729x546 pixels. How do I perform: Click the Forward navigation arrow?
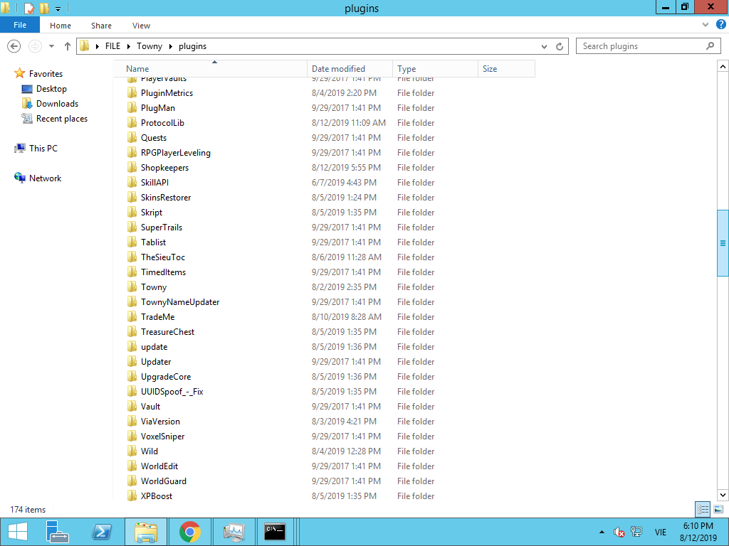(35, 46)
